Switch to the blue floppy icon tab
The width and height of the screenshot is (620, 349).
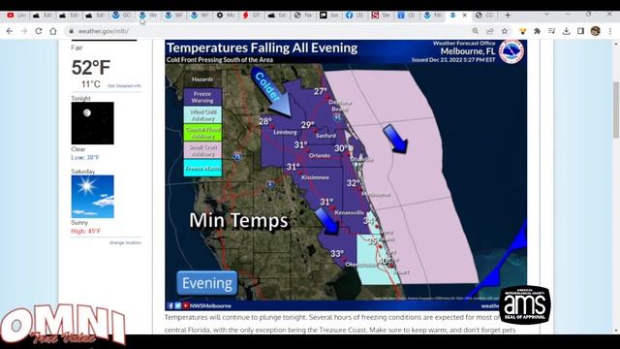tap(407, 16)
